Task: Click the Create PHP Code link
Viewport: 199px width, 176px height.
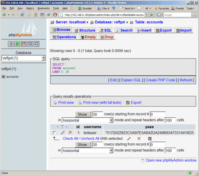Action: (160, 80)
